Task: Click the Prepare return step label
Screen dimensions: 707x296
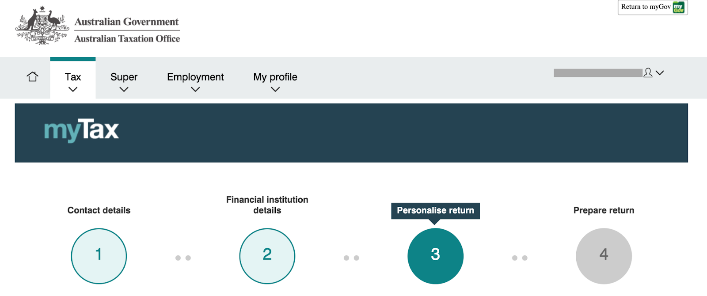Action: click(x=604, y=210)
